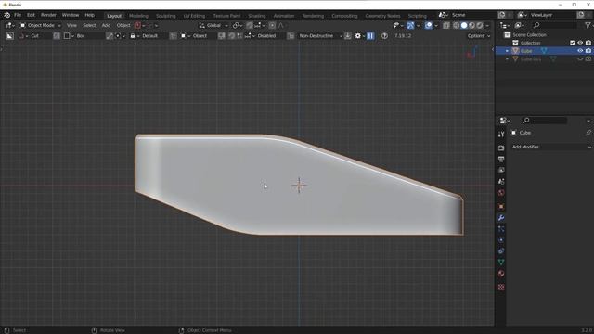Open the Window menu
This screenshot has height=334, width=594.
[71, 15]
